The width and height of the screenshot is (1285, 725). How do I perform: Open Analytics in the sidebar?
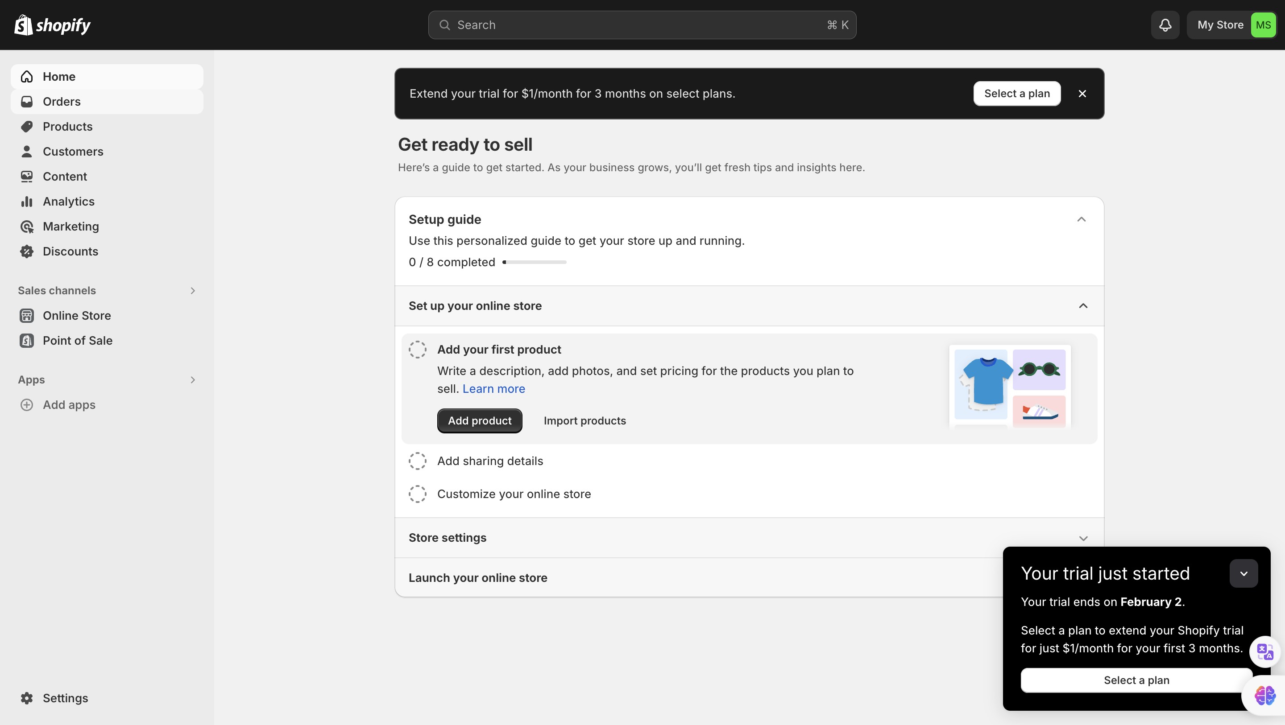pyautogui.click(x=68, y=202)
